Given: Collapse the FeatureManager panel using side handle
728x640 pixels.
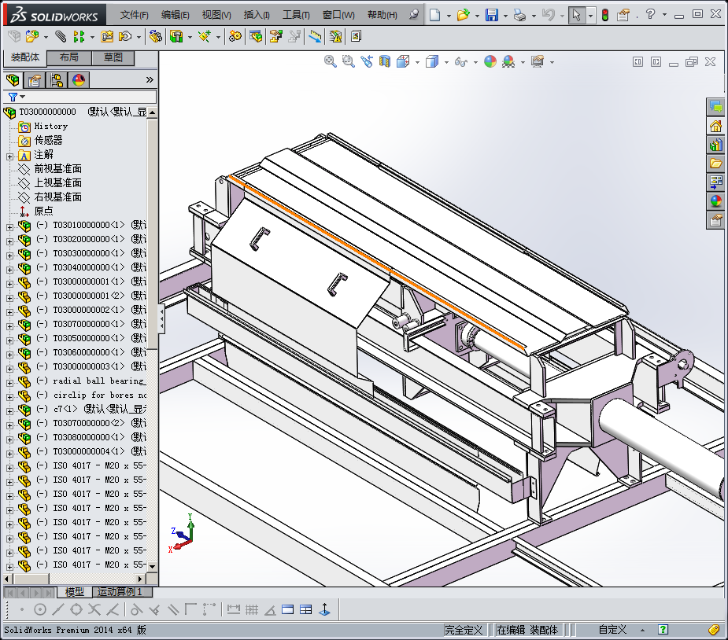Looking at the screenshot, I should click(x=161, y=318).
